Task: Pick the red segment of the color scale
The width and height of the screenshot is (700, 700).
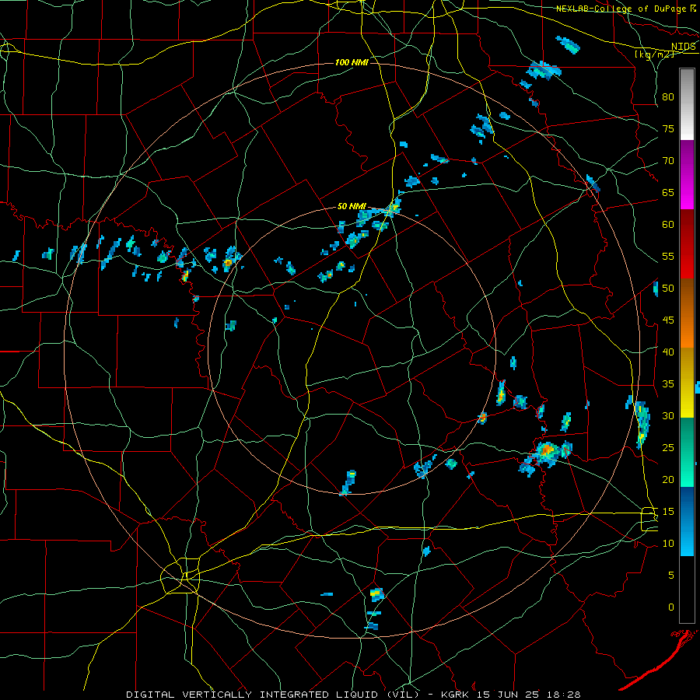Action: 687,244
